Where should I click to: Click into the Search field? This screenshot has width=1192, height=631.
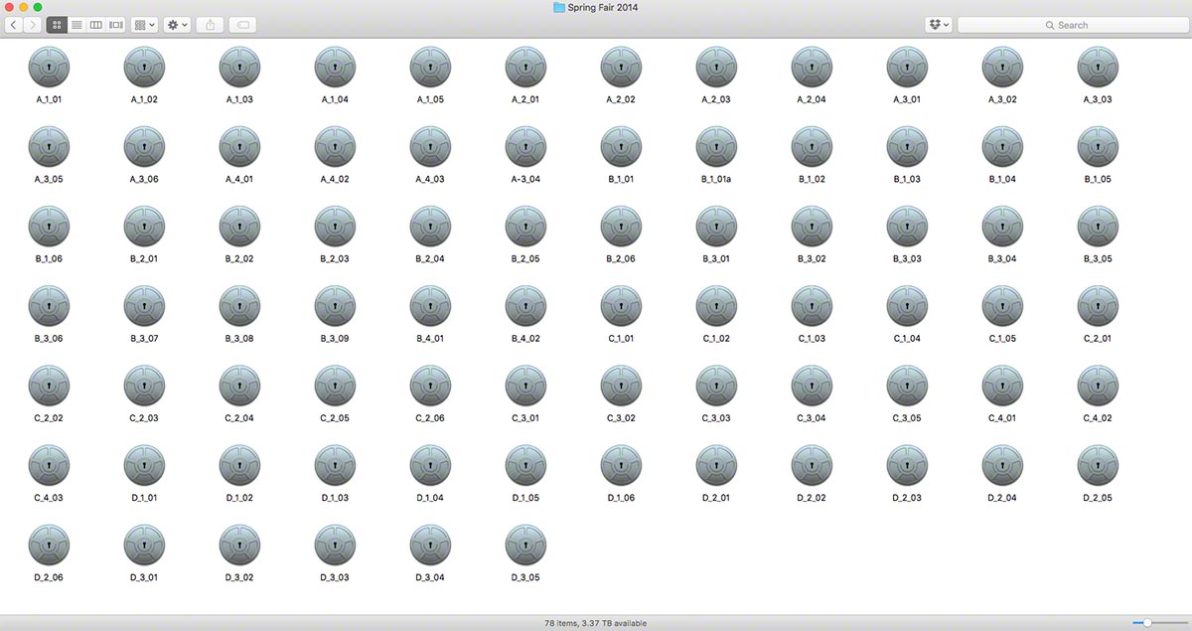(1072, 25)
